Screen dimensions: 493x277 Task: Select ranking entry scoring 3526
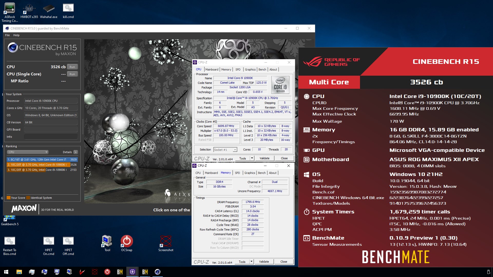[42, 165]
